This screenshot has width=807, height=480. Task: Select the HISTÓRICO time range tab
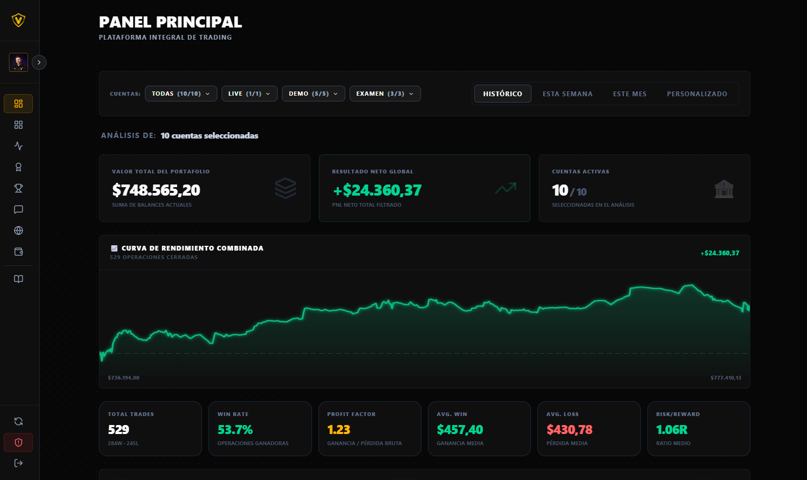[503, 94]
